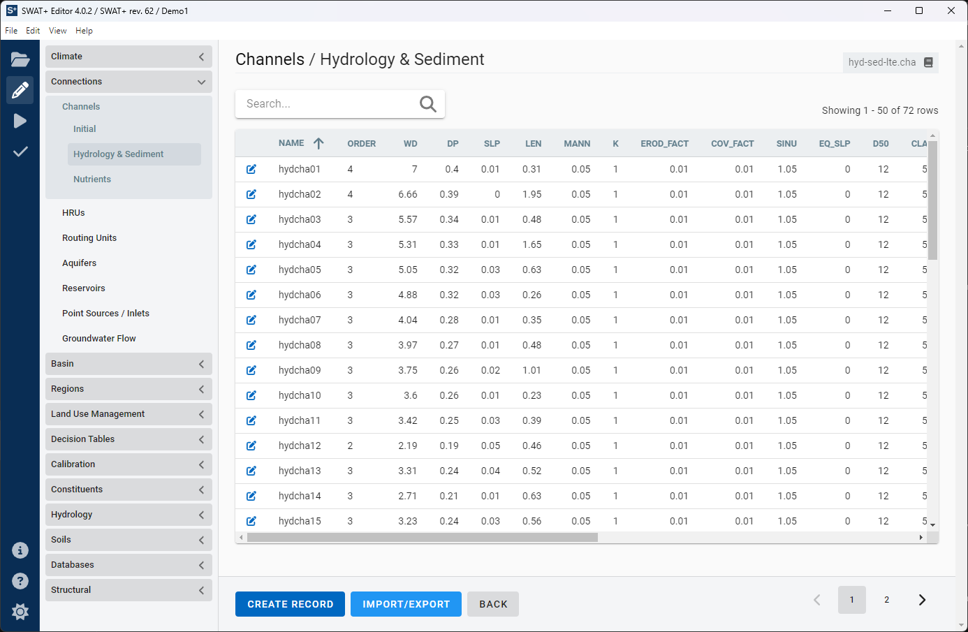Screen dimensions: 968x632
Task: Expand the Climate section
Action: pyautogui.click(x=129, y=57)
